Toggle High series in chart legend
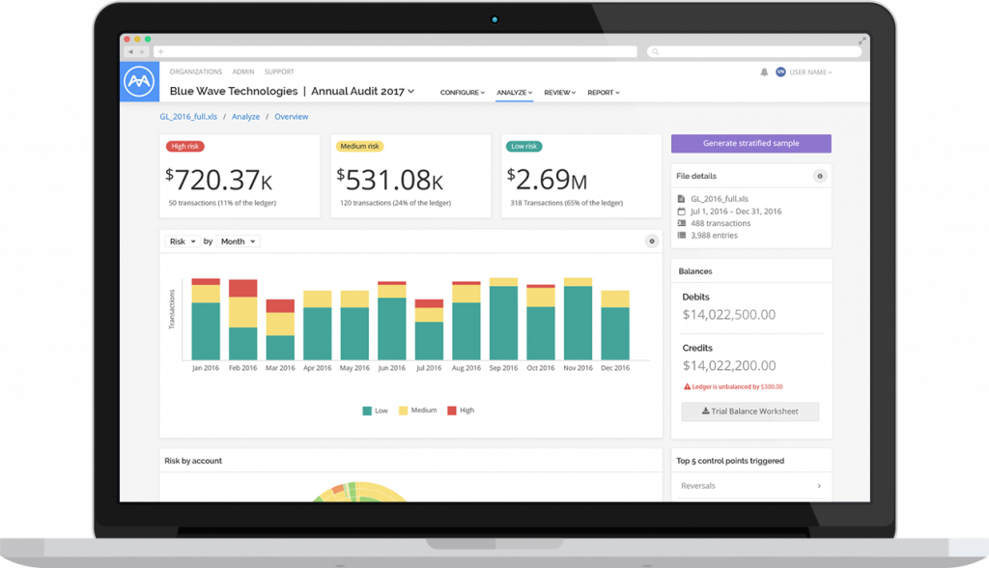This screenshot has width=989, height=568. click(x=461, y=411)
